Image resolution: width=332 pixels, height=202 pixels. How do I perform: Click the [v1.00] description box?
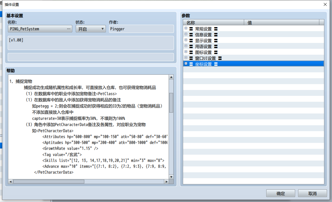[91, 43]
